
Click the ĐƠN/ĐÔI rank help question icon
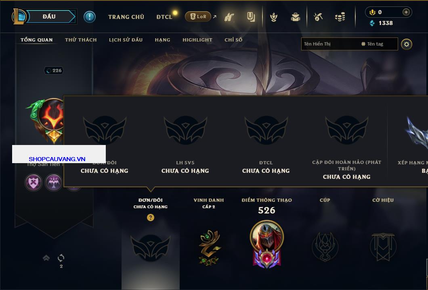pyautogui.click(x=150, y=217)
